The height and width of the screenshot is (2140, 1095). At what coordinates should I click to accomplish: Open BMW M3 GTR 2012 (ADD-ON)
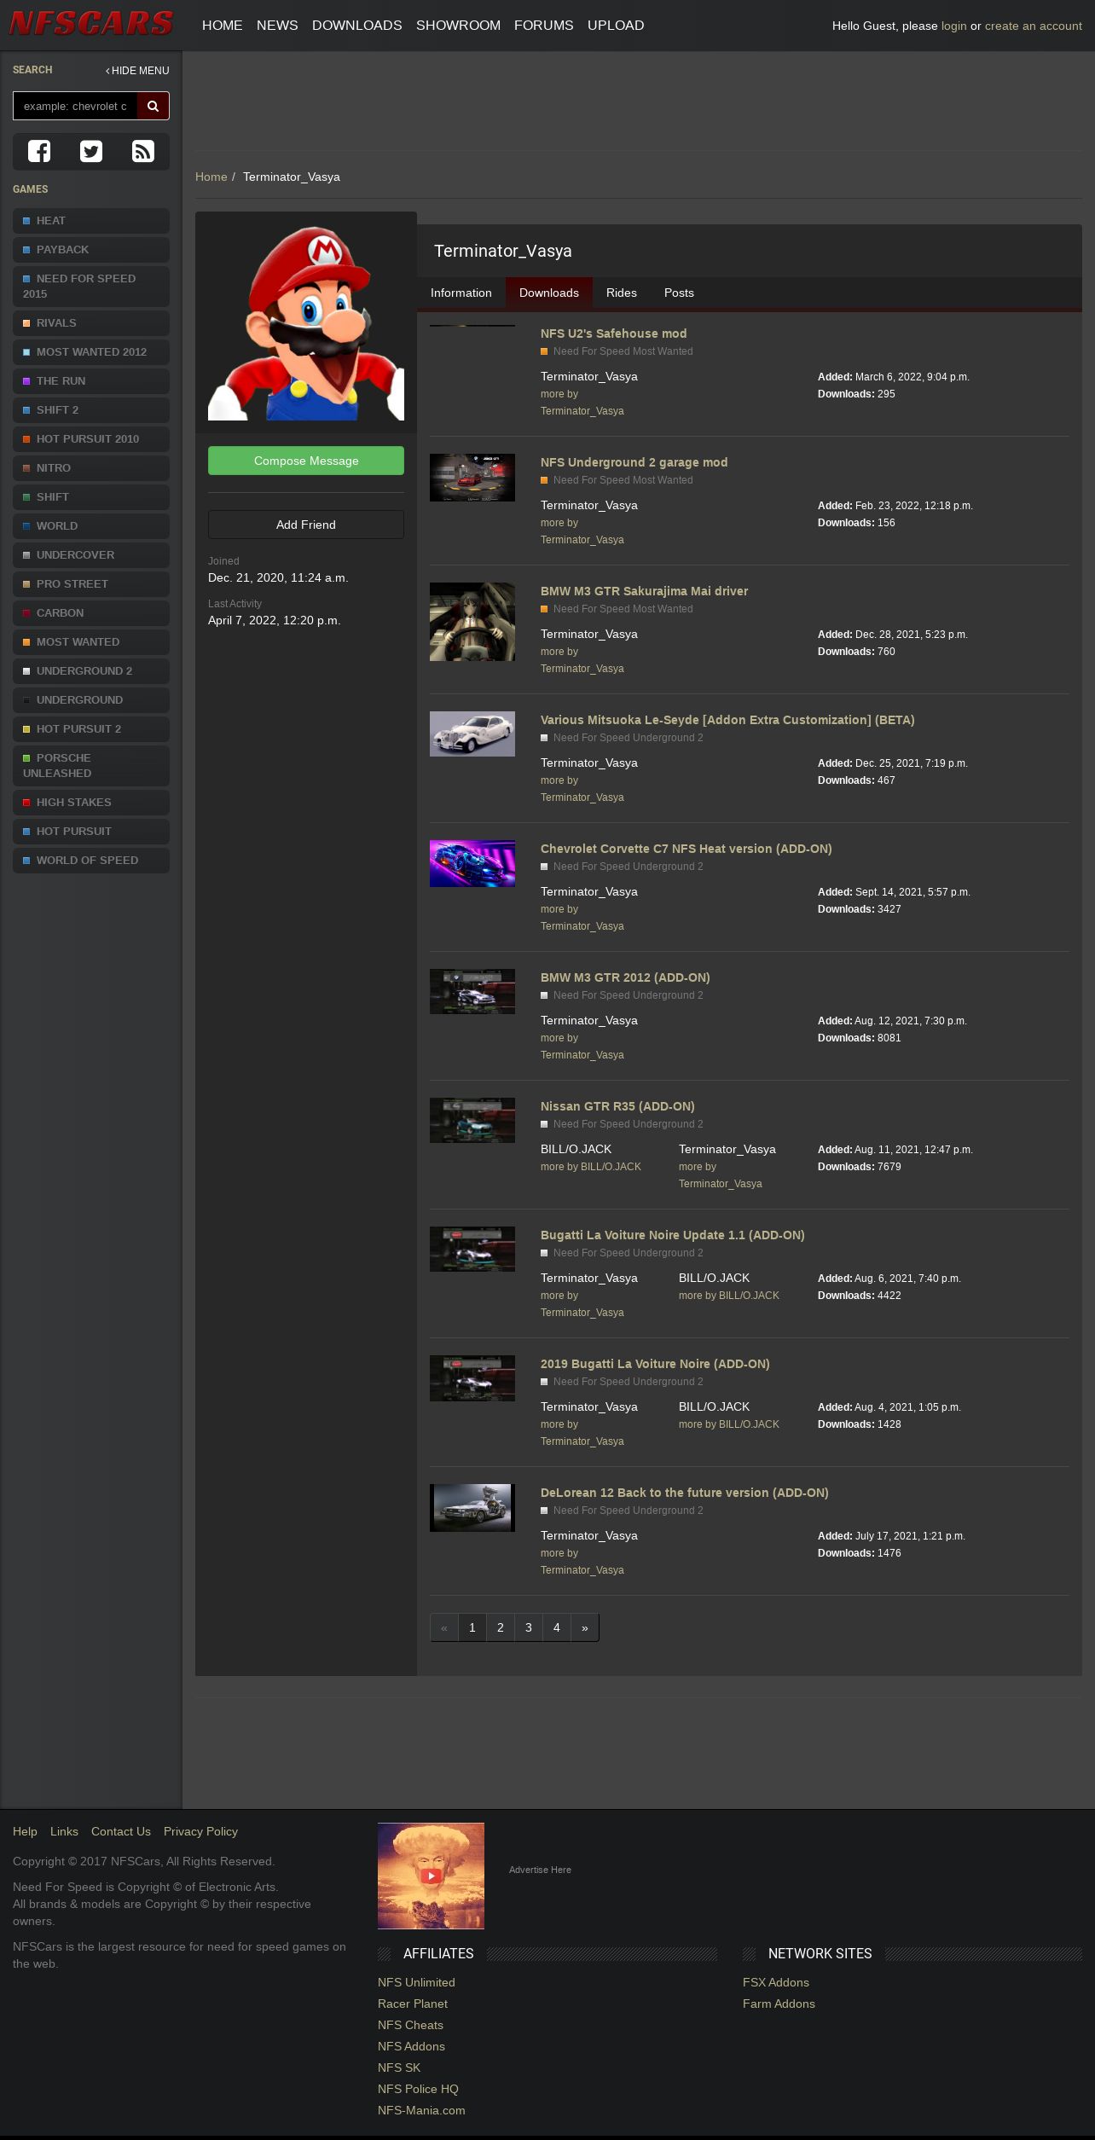click(x=625, y=977)
